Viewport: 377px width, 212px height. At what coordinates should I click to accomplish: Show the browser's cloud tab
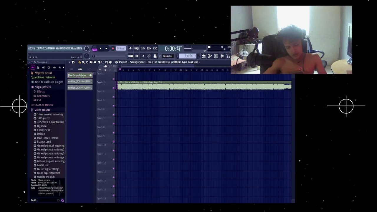54,67
